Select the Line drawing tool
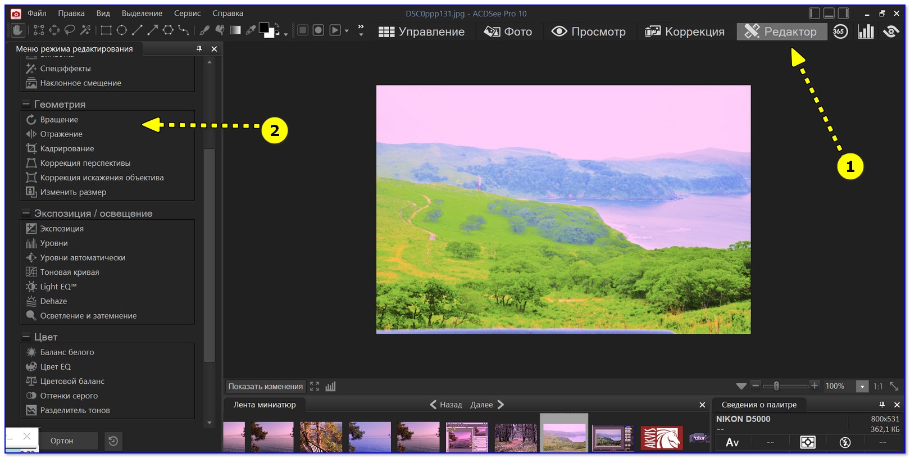This screenshot has height=458, width=910. [x=137, y=30]
